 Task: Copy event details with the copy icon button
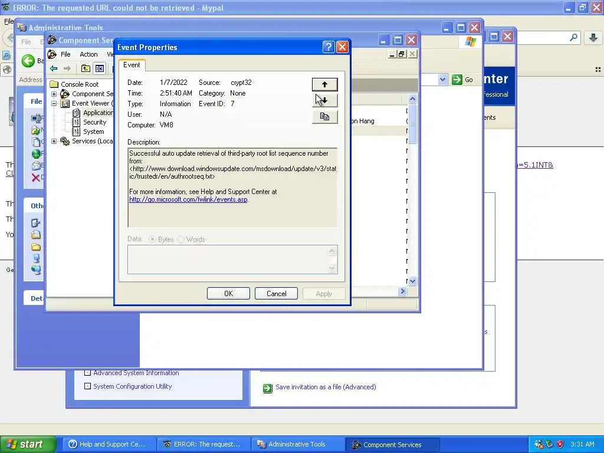pos(325,117)
